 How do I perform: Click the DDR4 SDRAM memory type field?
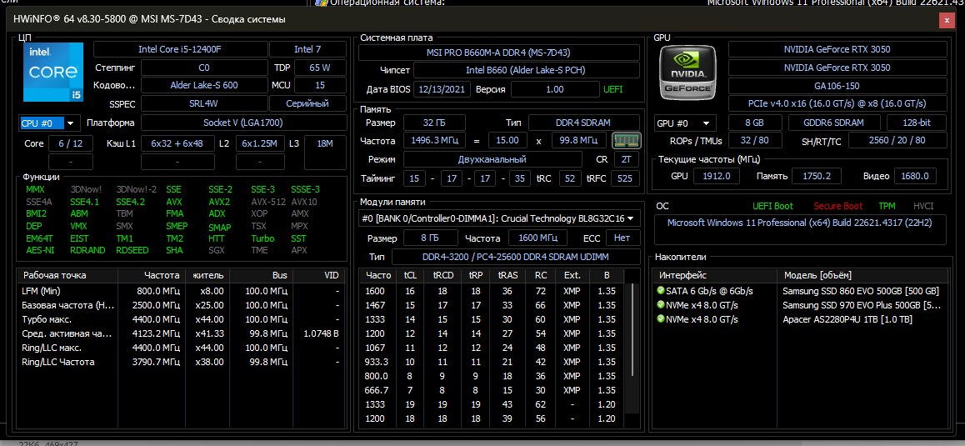click(583, 123)
